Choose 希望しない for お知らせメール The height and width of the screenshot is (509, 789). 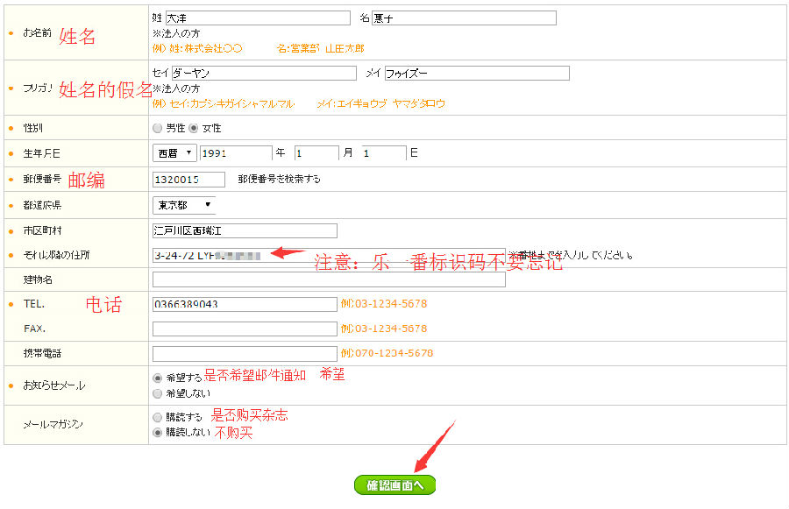coord(158,393)
